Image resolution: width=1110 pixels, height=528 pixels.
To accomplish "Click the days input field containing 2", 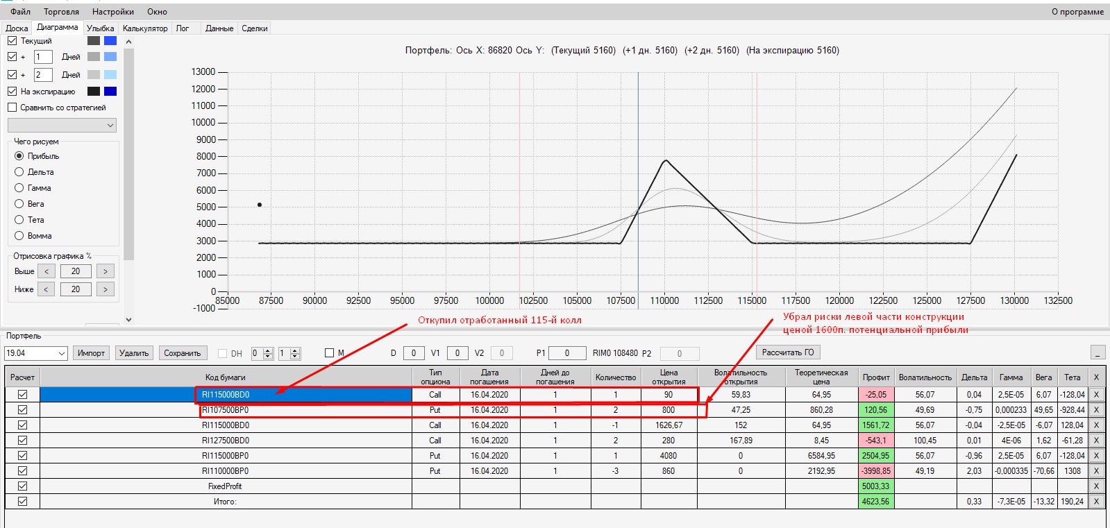I will coord(43,75).
